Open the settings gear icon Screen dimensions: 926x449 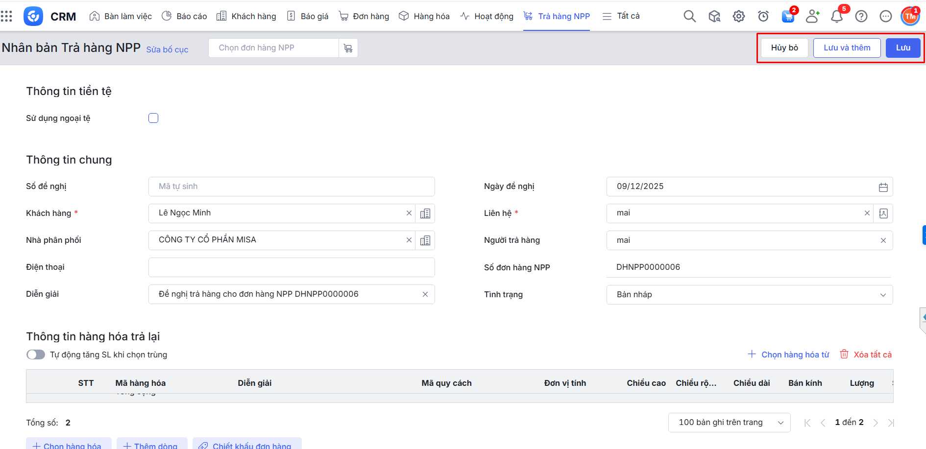[x=738, y=17]
